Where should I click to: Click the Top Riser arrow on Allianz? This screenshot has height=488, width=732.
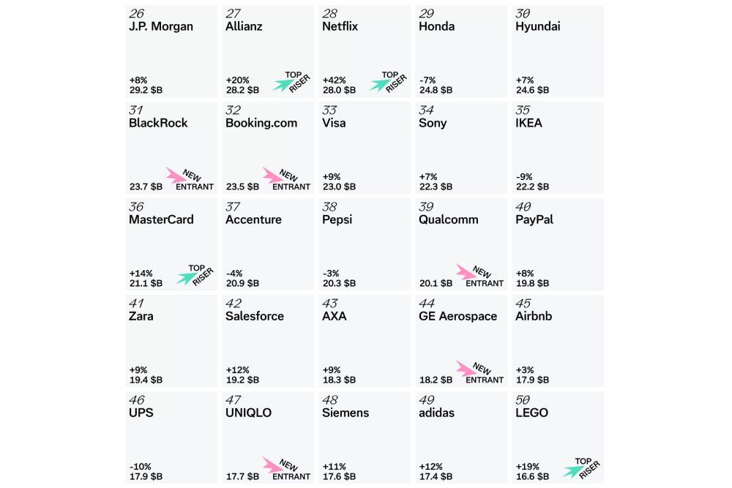(x=282, y=85)
